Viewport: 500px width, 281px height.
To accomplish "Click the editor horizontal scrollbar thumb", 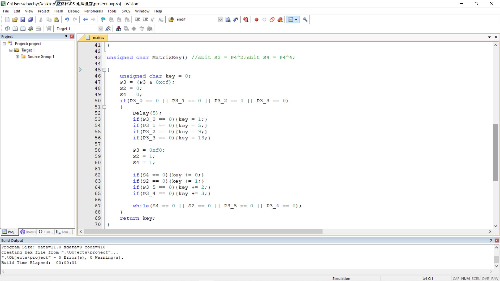I will coord(203,232).
